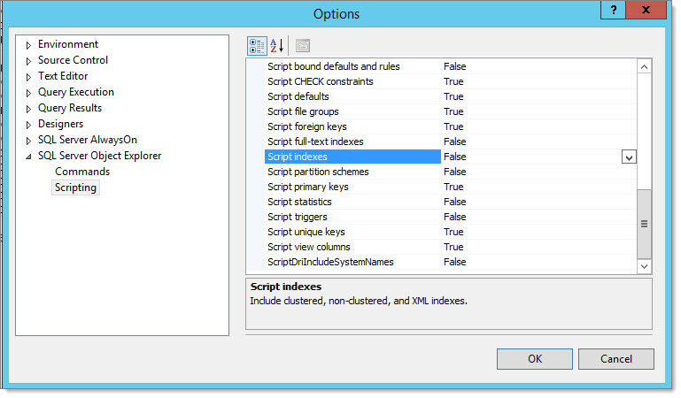Select 'Script file groups' property
Viewport: 681px width, 398px height.
coord(303,111)
